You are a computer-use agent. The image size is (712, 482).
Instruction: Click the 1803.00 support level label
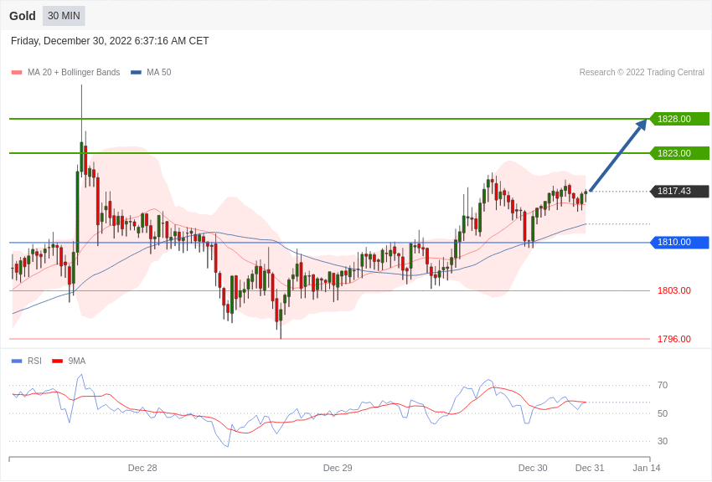[x=674, y=290]
